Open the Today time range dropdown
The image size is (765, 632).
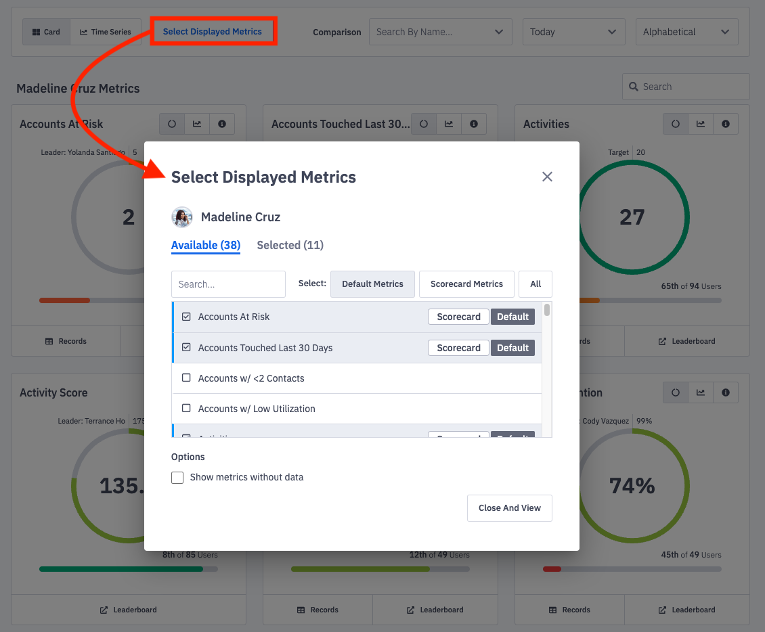(x=573, y=31)
